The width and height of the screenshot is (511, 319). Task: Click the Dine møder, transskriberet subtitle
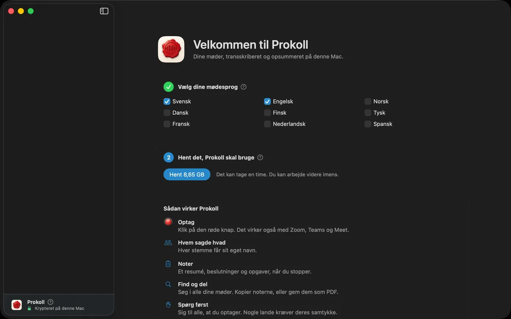(x=268, y=57)
